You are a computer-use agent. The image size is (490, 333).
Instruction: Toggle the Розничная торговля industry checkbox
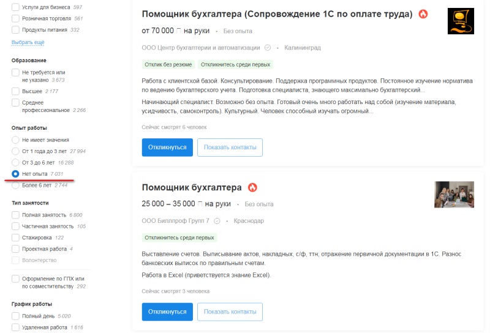(15, 18)
